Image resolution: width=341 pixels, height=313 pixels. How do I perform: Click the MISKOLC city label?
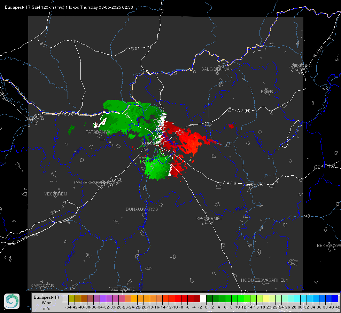(x=302, y=66)
